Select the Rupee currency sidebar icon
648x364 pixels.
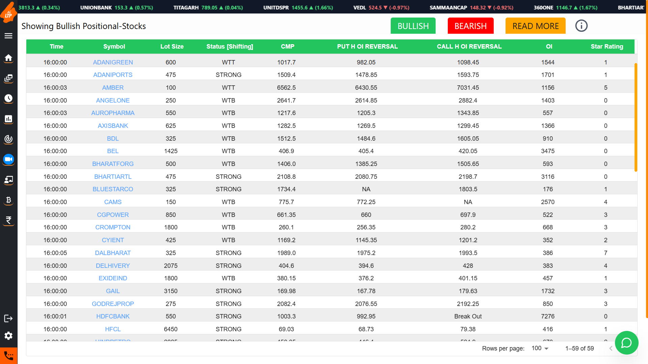click(8, 220)
